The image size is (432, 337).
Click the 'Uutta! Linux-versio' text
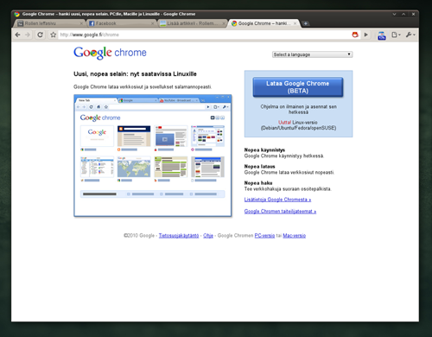click(298, 123)
